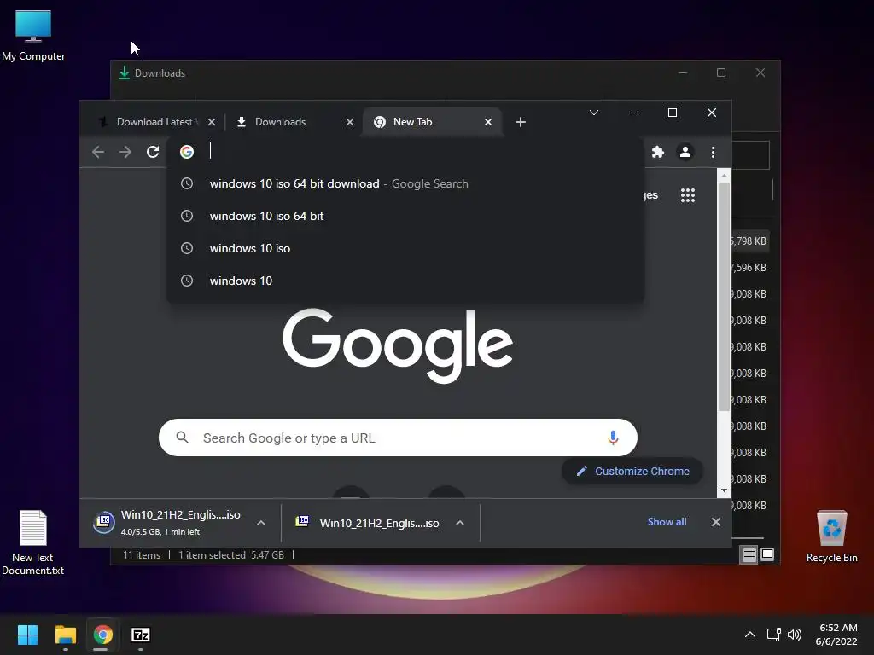Click the Downloads title of the Explorer window
The image size is (874, 655).
point(160,73)
